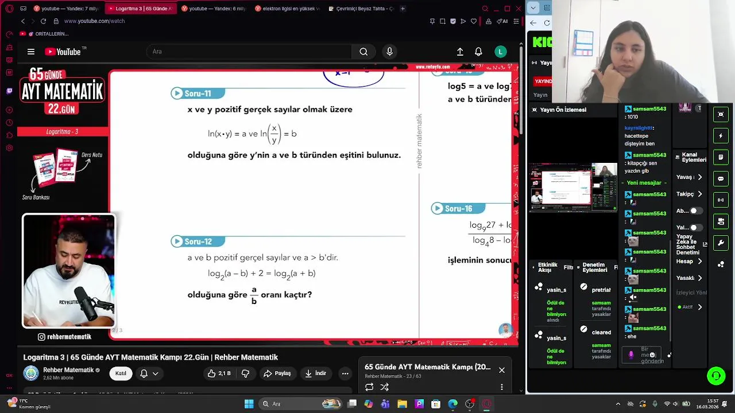Viewport: 735px width, 413px height.
Task: Open Opera tab search magnifier icon
Action: (485, 9)
